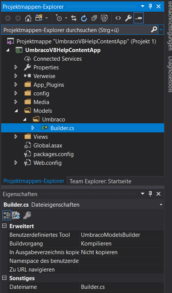Click the packages.config file icon

(27, 154)
